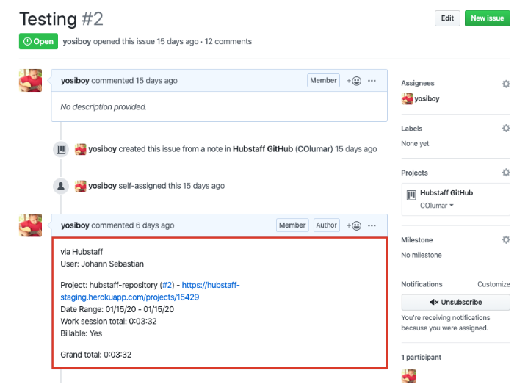The width and height of the screenshot is (528, 387).
Task: Click yosiboy avatar beside first comment
Action: [x=30, y=81]
